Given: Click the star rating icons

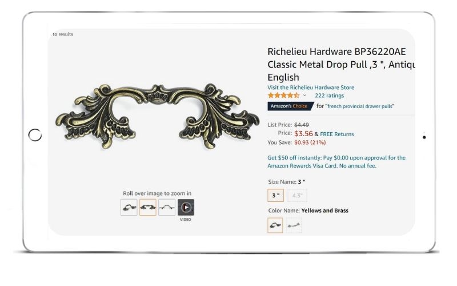Looking at the screenshot, I should (x=283, y=96).
